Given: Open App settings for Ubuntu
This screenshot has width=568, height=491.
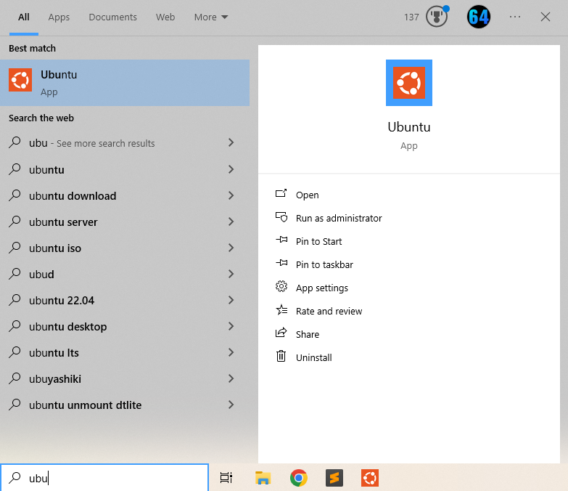Looking at the screenshot, I should click(321, 288).
